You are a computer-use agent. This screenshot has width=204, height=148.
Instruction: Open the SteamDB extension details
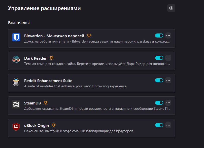pyautogui.click(x=32, y=103)
